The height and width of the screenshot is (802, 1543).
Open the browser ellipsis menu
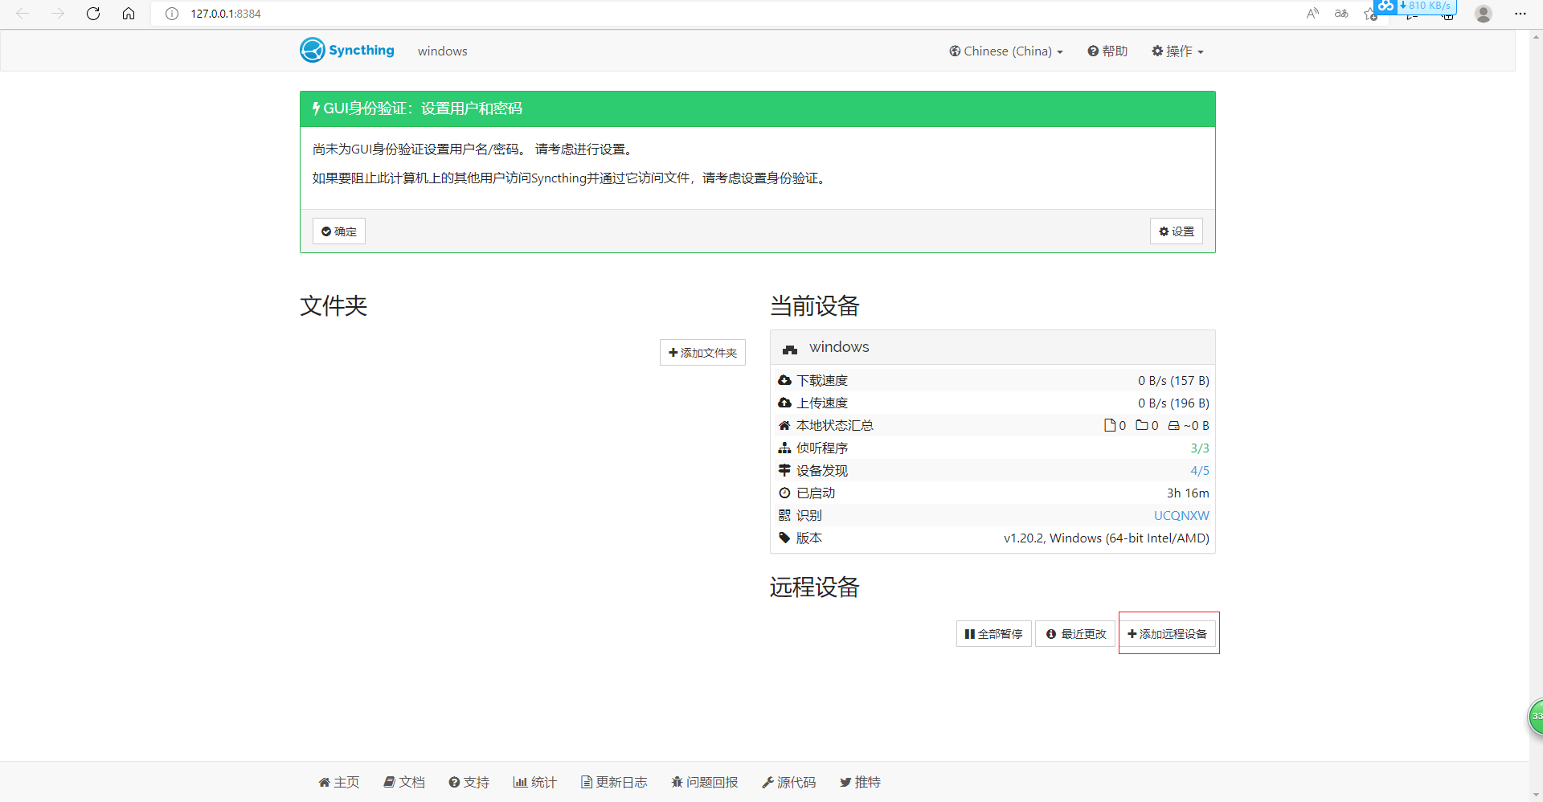(1520, 14)
